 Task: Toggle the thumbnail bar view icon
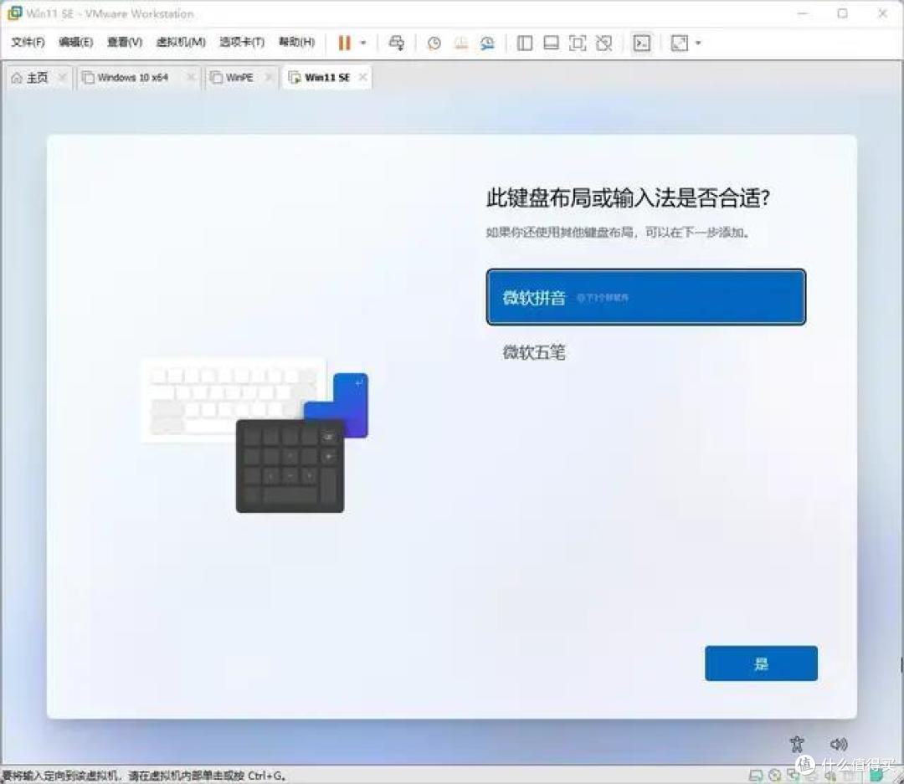[x=551, y=44]
